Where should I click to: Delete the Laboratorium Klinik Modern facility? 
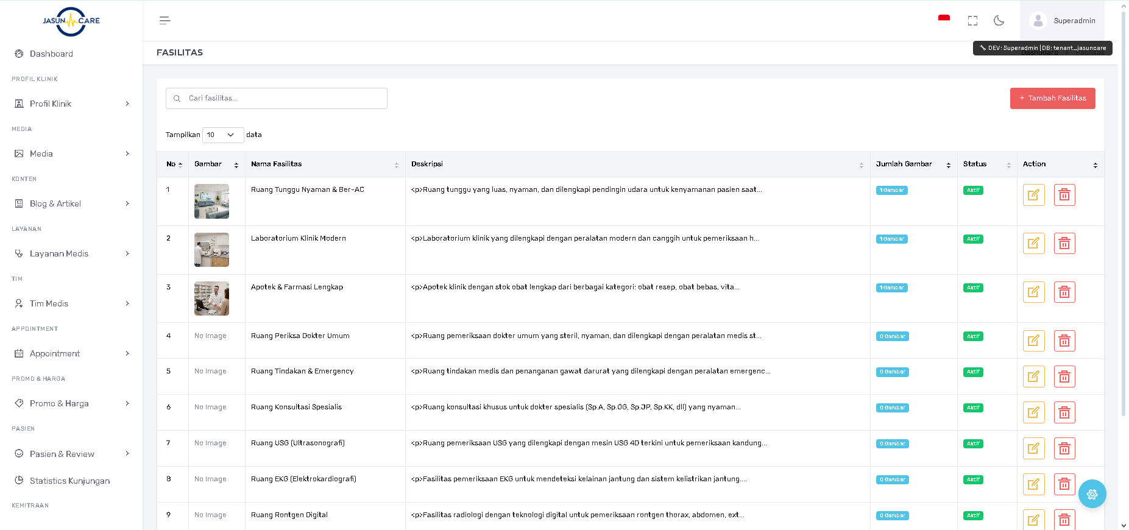[x=1064, y=244]
